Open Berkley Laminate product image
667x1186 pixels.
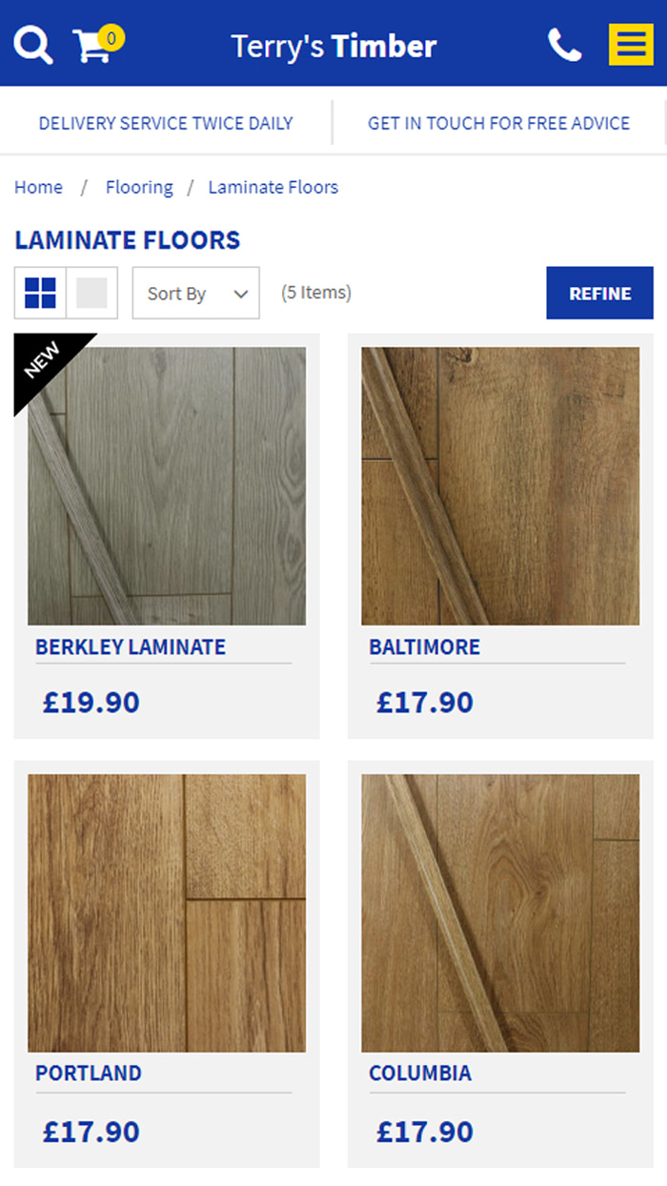[167, 486]
